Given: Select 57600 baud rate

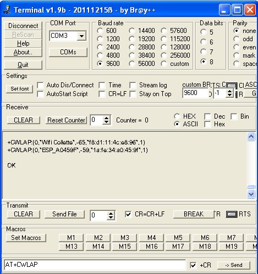Looking at the screenshot, I should (x=164, y=31).
